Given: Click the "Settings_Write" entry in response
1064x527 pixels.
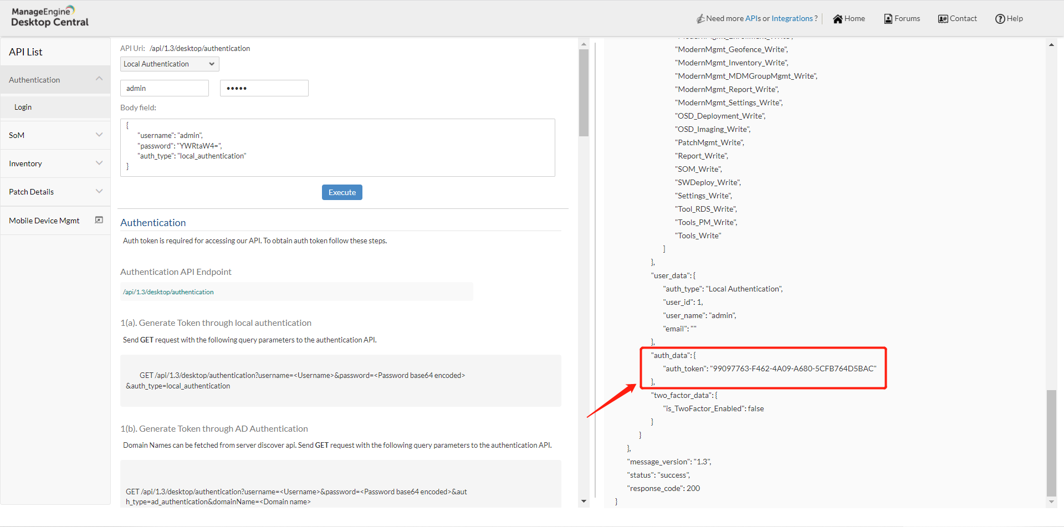Looking at the screenshot, I should coord(703,196).
